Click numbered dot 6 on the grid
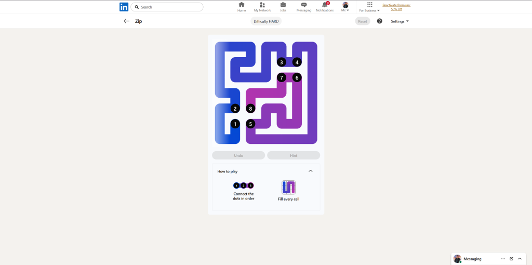Screen dimensions: 532x265 pyautogui.click(x=297, y=78)
